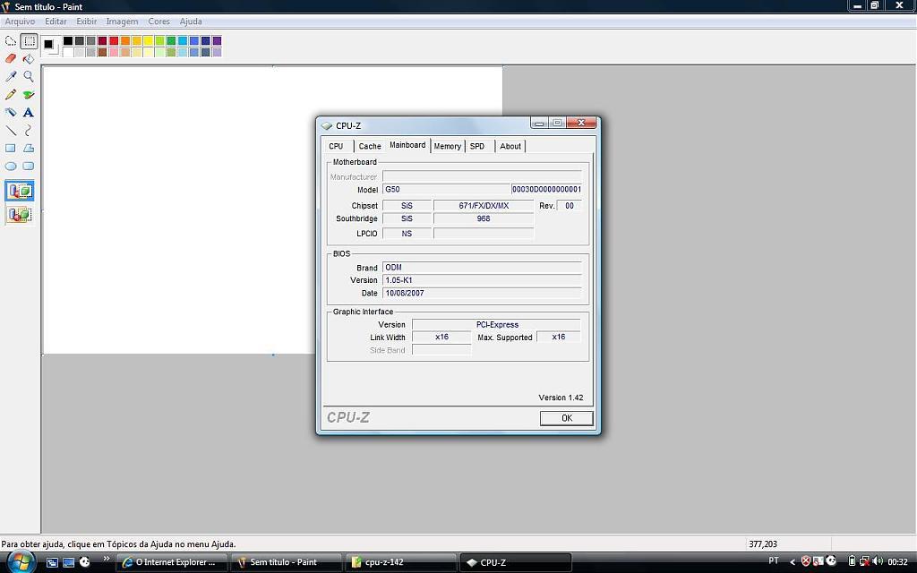The width and height of the screenshot is (917, 573).
Task: Click the BIOS Date field 10/08/2007
Action: (x=482, y=293)
